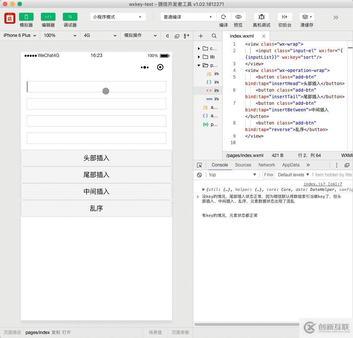Switch to the AppData tab

click(x=291, y=165)
